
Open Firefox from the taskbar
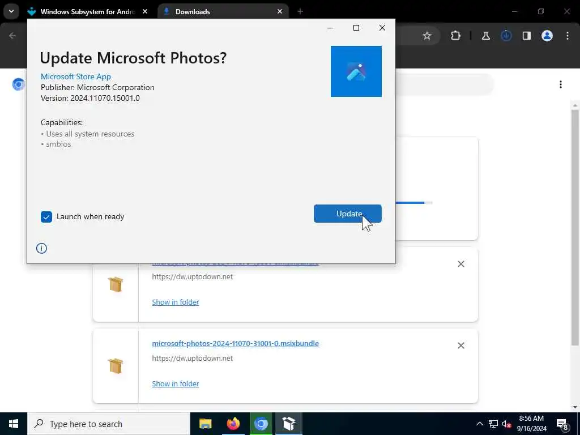coord(233,424)
